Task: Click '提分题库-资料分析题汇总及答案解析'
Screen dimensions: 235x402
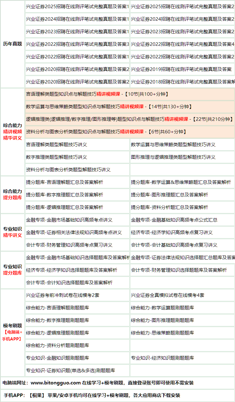Action: pos(182,207)
